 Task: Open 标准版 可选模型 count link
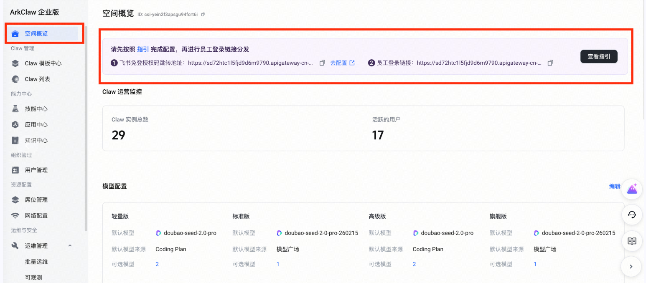click(278, 264)
